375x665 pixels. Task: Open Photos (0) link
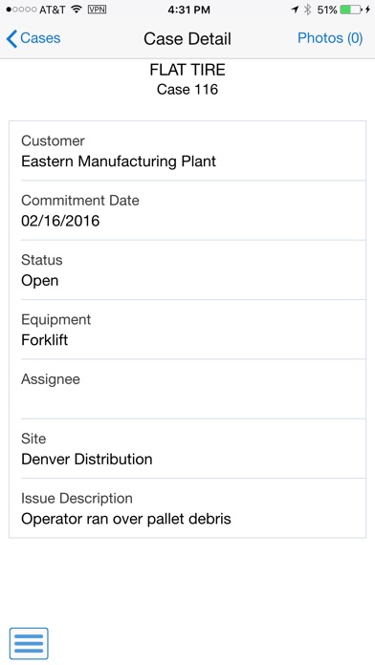coord(330,38)
